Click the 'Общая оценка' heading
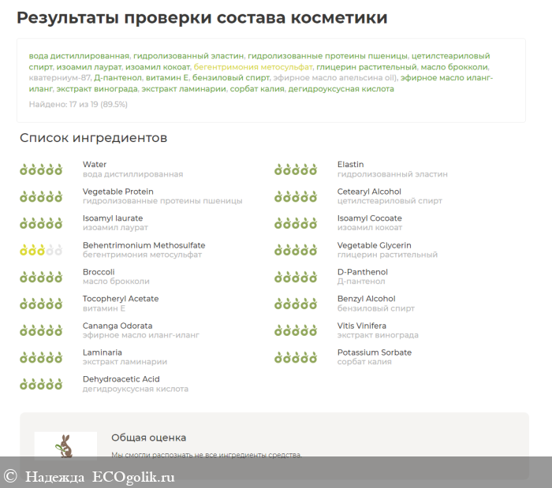Viewport: 552px width, 488px height. [148, 438]
